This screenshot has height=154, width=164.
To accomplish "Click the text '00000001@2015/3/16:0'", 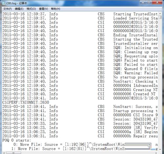I will (x=135, y=23).
